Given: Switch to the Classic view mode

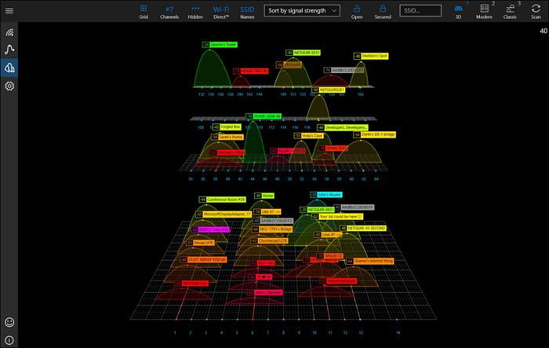Looking at the screenshot, I should (510, 12).
